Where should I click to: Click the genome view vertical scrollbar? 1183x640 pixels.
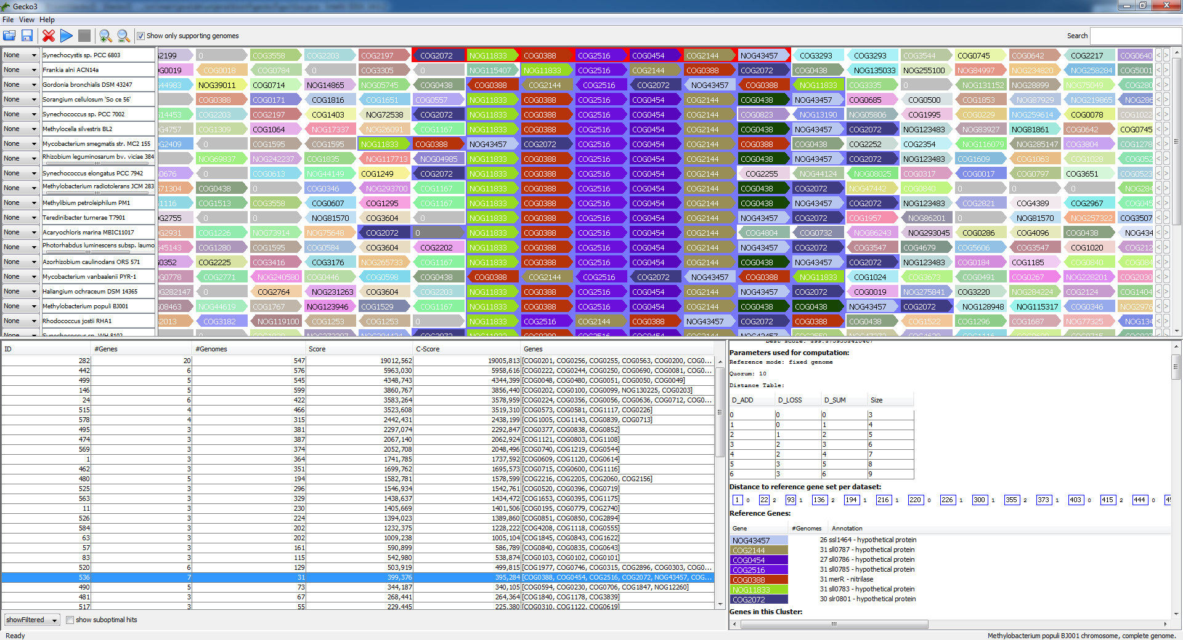(1176, 142)
